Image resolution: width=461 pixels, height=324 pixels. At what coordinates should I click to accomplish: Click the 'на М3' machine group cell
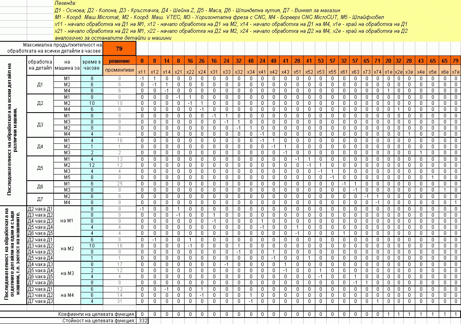pyautogui.click(x=67, y=273)
